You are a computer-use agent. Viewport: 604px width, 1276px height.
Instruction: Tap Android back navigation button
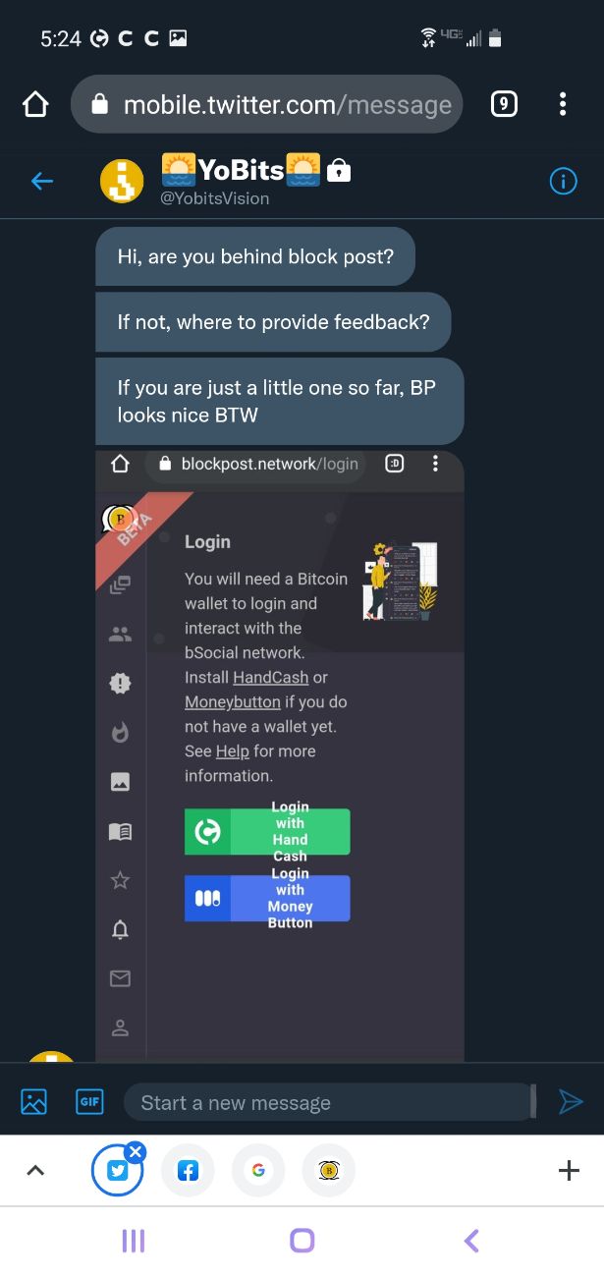click(x=471, y=1241)
